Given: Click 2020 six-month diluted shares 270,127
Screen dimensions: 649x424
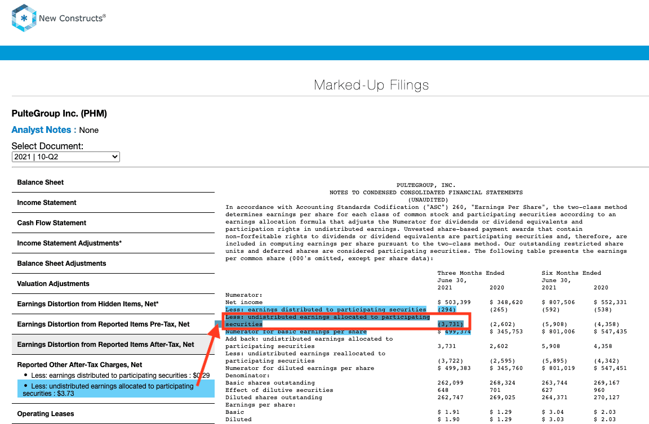Looking at the screenshot, I should [606, 398].
